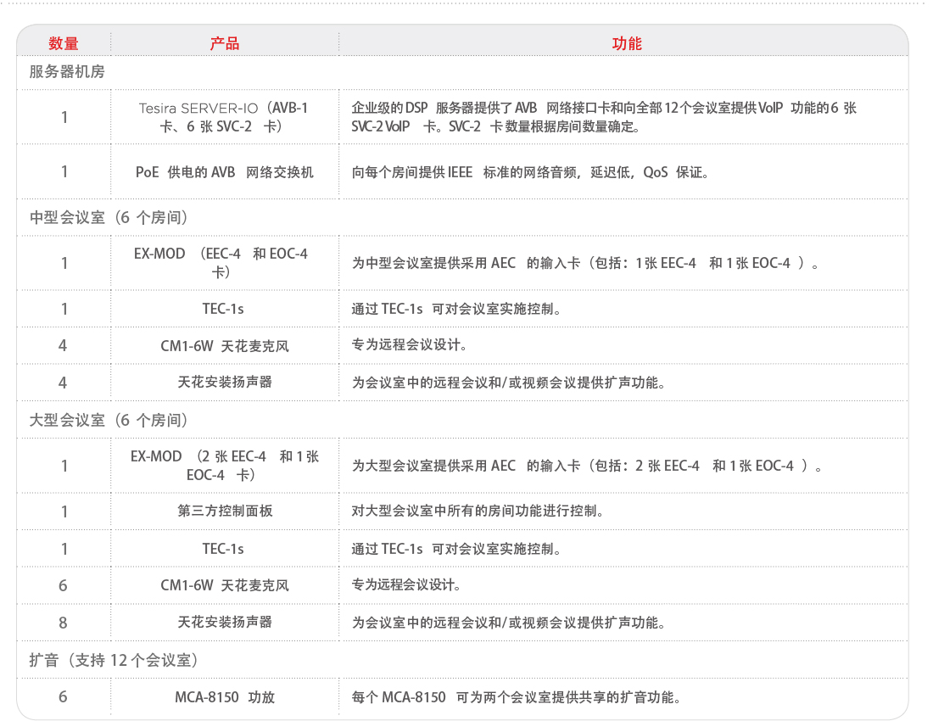Viewport: 933px width, 721px height.
Task: Click the 为大型会议室提供采用 AEC description
Action: point(587,466)
